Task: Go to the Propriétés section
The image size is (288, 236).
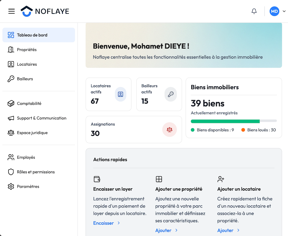Action: click(x=39, y=50)
